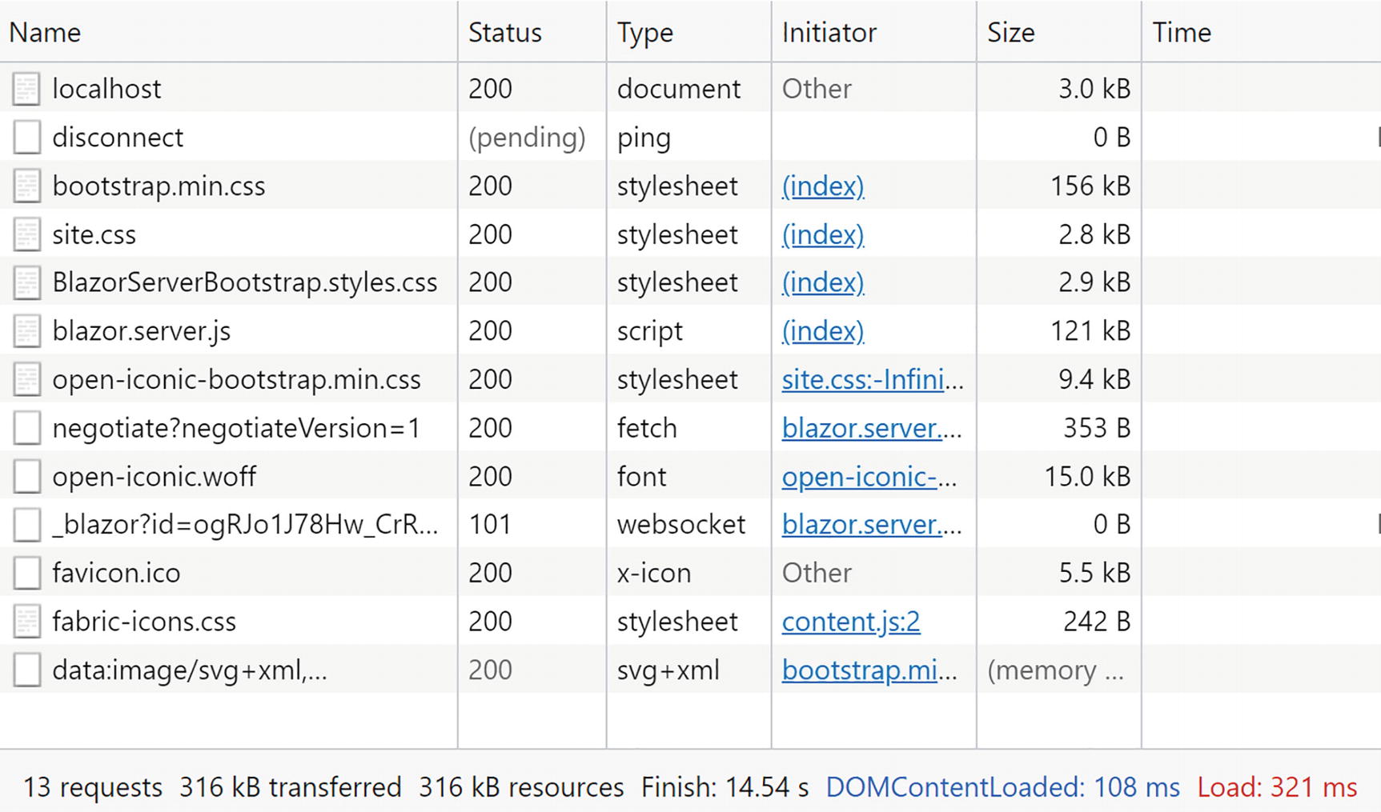This screenshot has width=1381, height=812.
Task: Click the icon beside open-iconic.woff
Action: (26, 477)
